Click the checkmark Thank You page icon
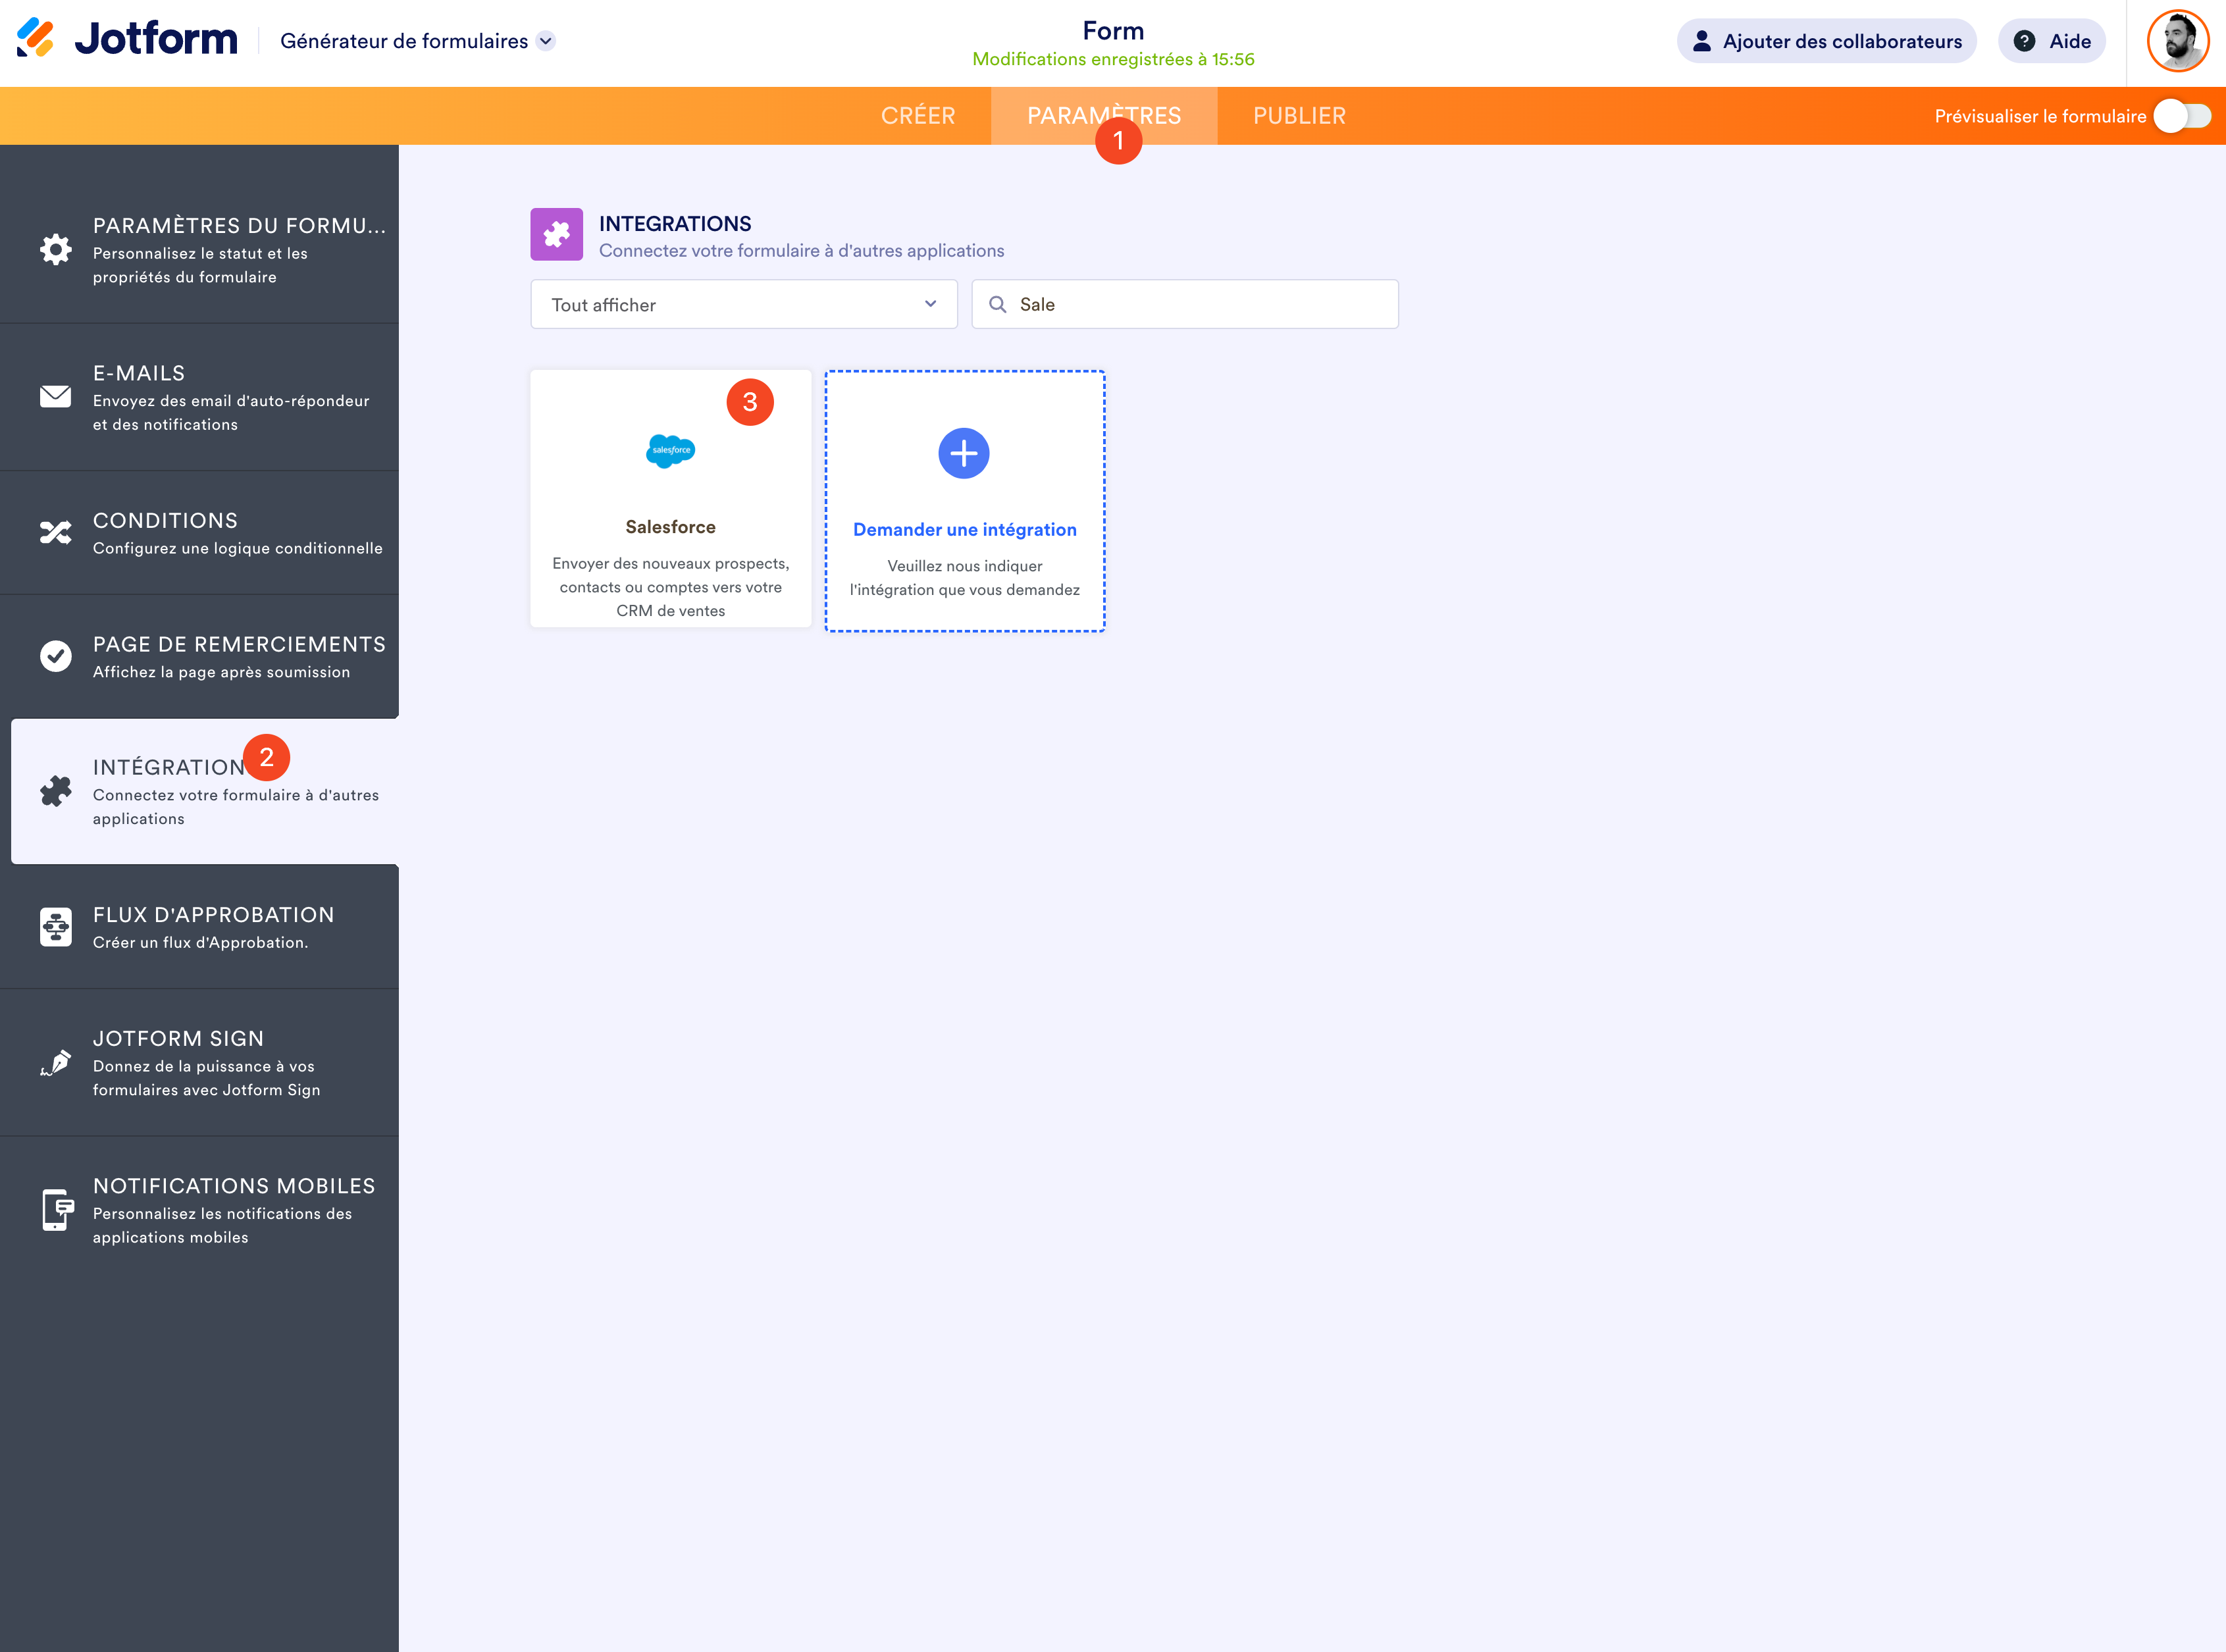Screen dimensions: 2226x1652 55,656
